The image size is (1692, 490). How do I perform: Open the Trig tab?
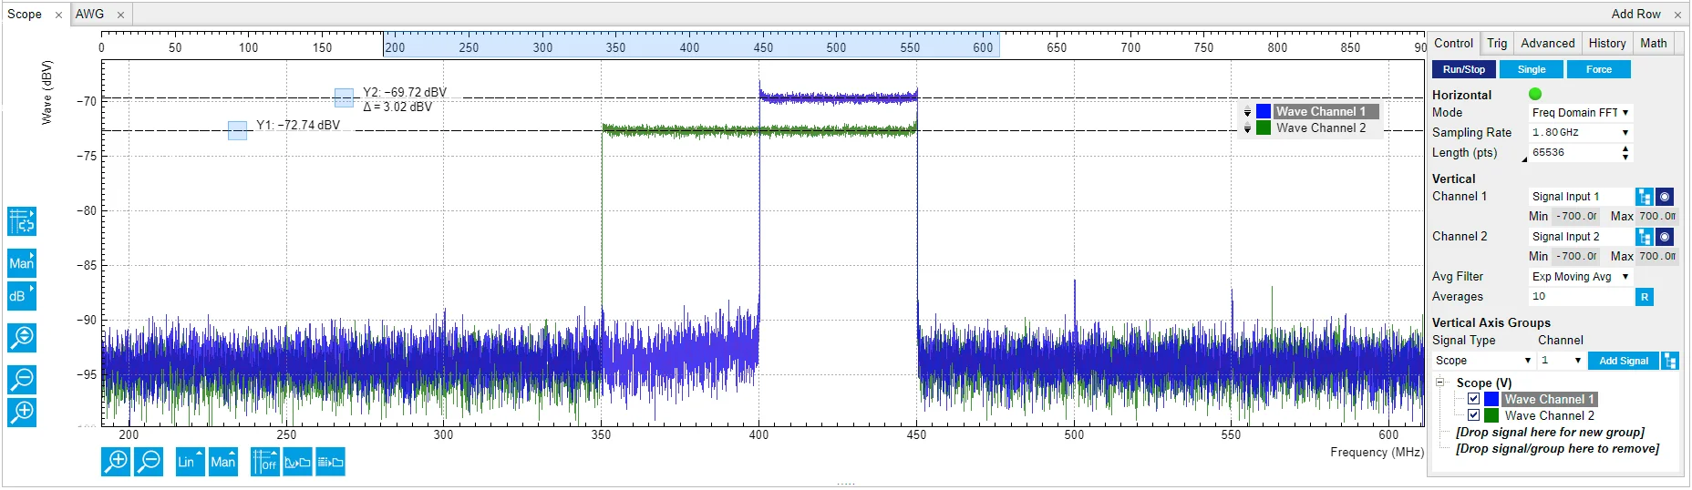pyautogui.click(x=1497, y=43)
